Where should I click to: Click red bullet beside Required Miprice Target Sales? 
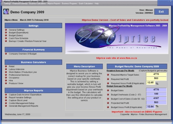[108, 75]
